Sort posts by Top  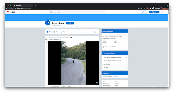[x=63, y=32]
